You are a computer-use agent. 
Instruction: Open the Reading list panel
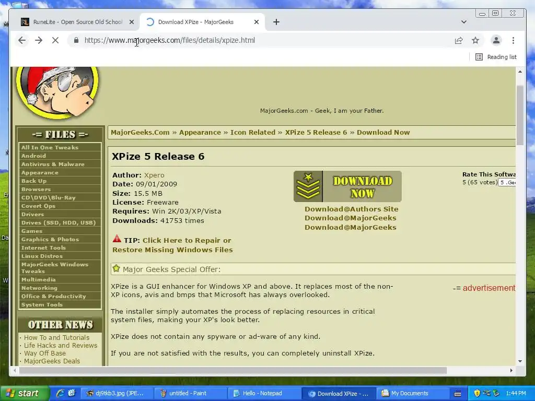pos(496,57)
